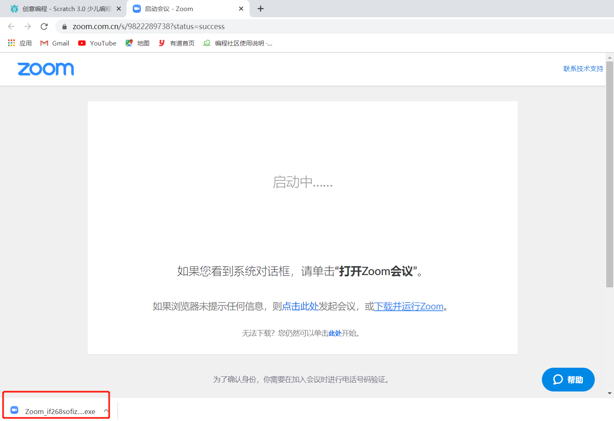Click the browser back arrow
This screenshot has height=421, width=614.
tap(11, 27)
